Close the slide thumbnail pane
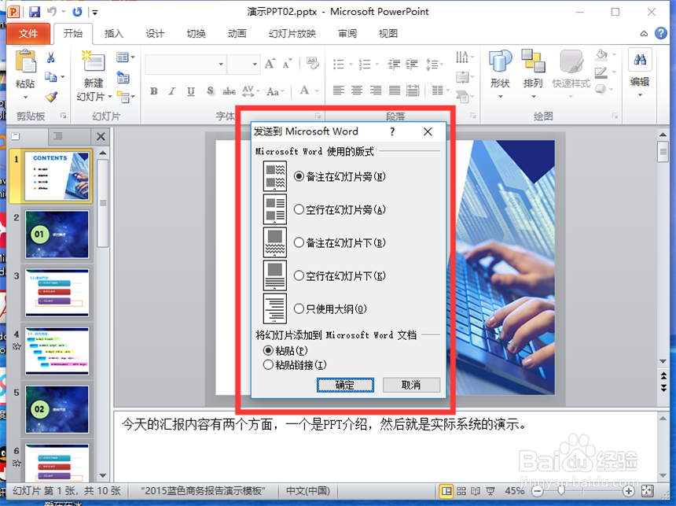Image resolution: width=676 pixels, height=506 pixels. [101, 136]
